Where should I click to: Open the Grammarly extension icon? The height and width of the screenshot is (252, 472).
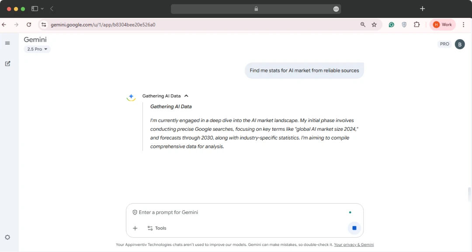click(391, 24)
